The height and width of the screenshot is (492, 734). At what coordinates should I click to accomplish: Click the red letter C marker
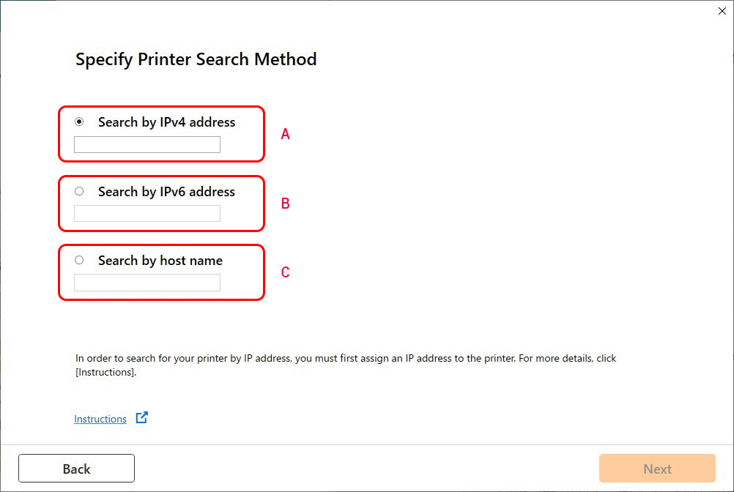tap(286, 272)
